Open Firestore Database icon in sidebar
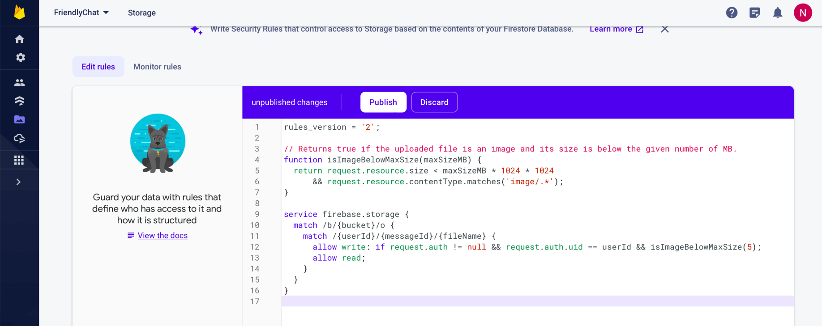This screenshot has height=326, width=822. [19, 101]
